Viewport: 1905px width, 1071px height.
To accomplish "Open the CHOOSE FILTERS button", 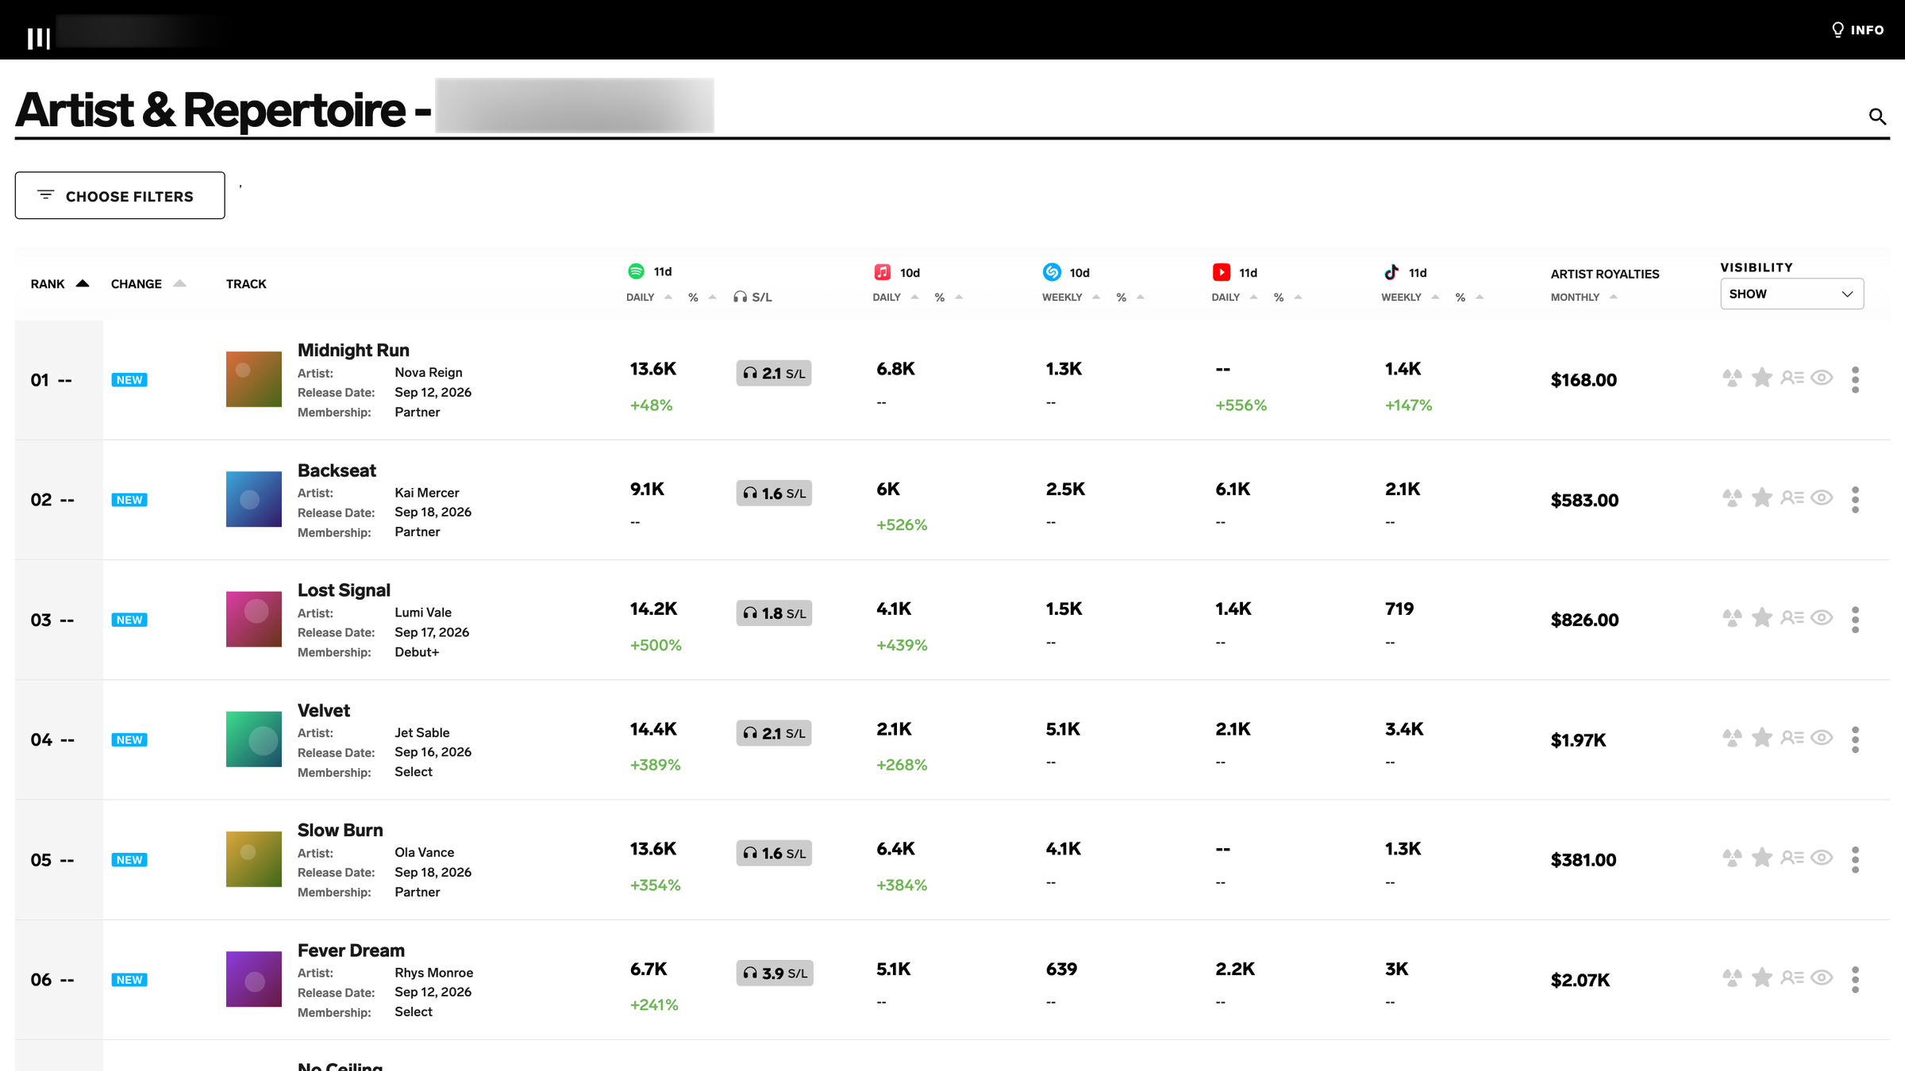I will tap(120, 195).
